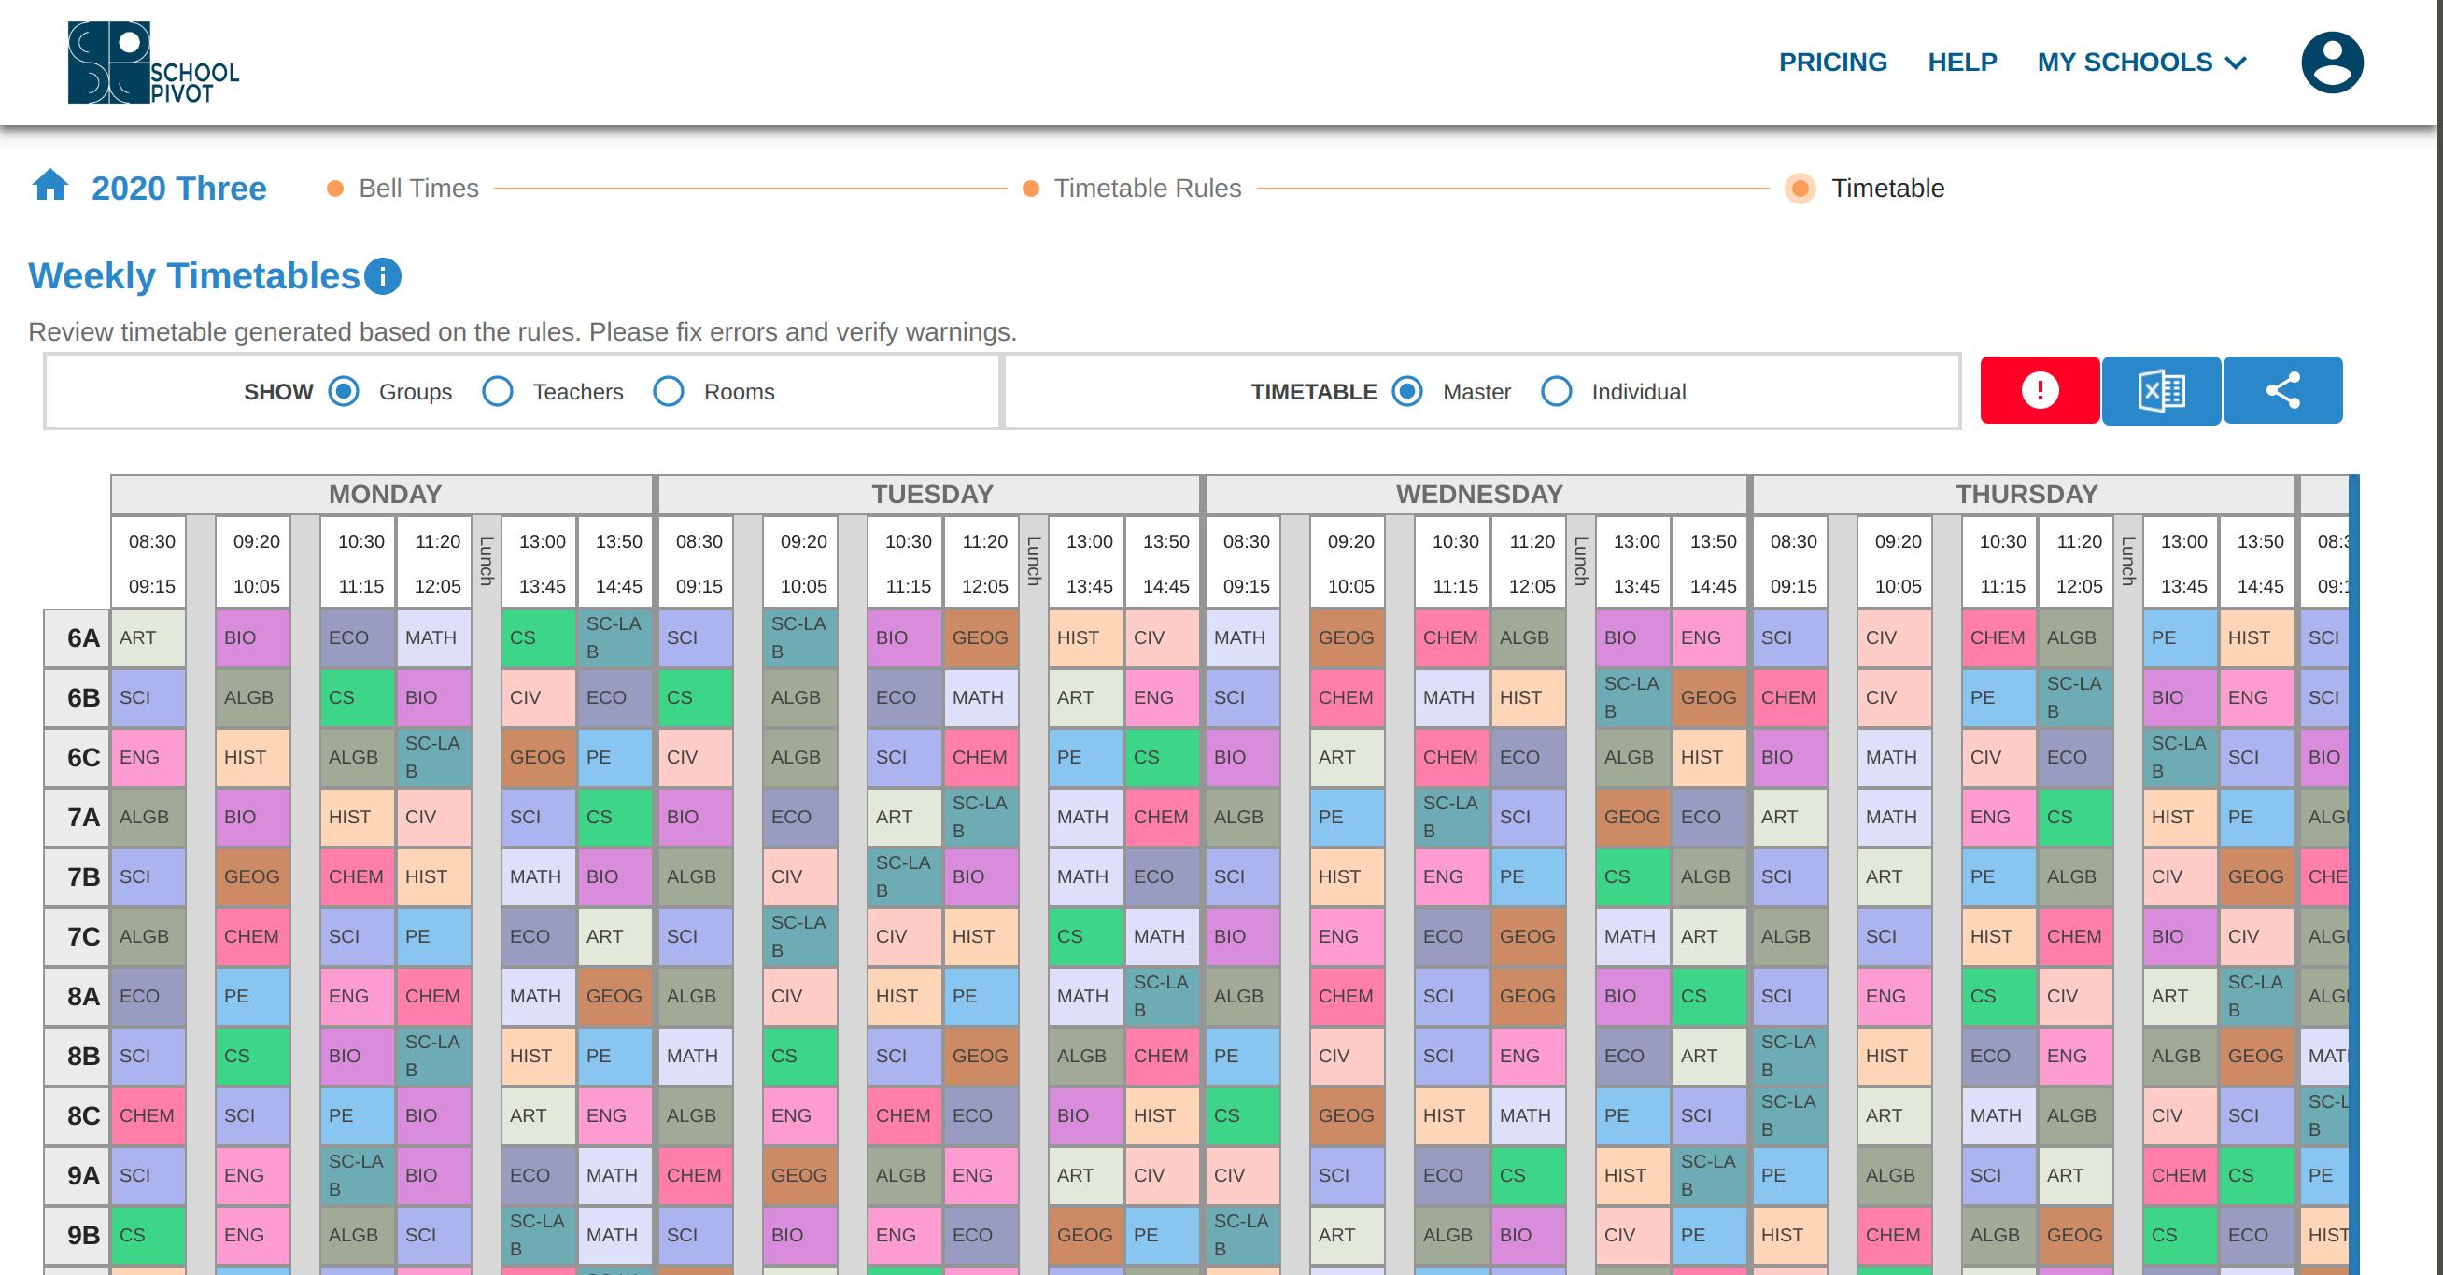Select the Groups show option
The width and height of the screenshot is (2443, 1275).
344,391
